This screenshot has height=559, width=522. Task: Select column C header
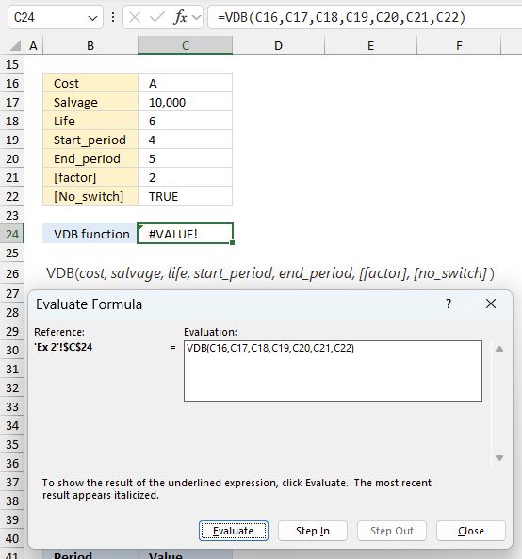click(186, 45)
